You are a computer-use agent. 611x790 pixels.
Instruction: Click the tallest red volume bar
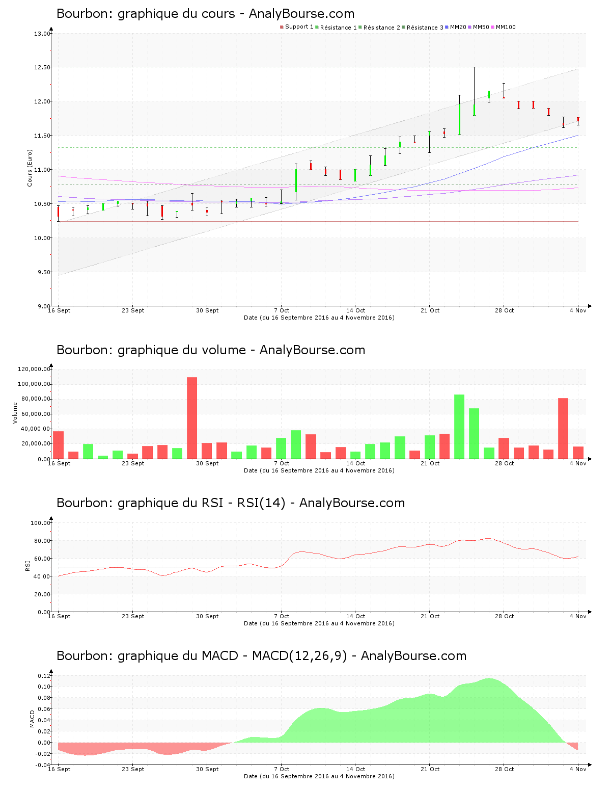192,418
